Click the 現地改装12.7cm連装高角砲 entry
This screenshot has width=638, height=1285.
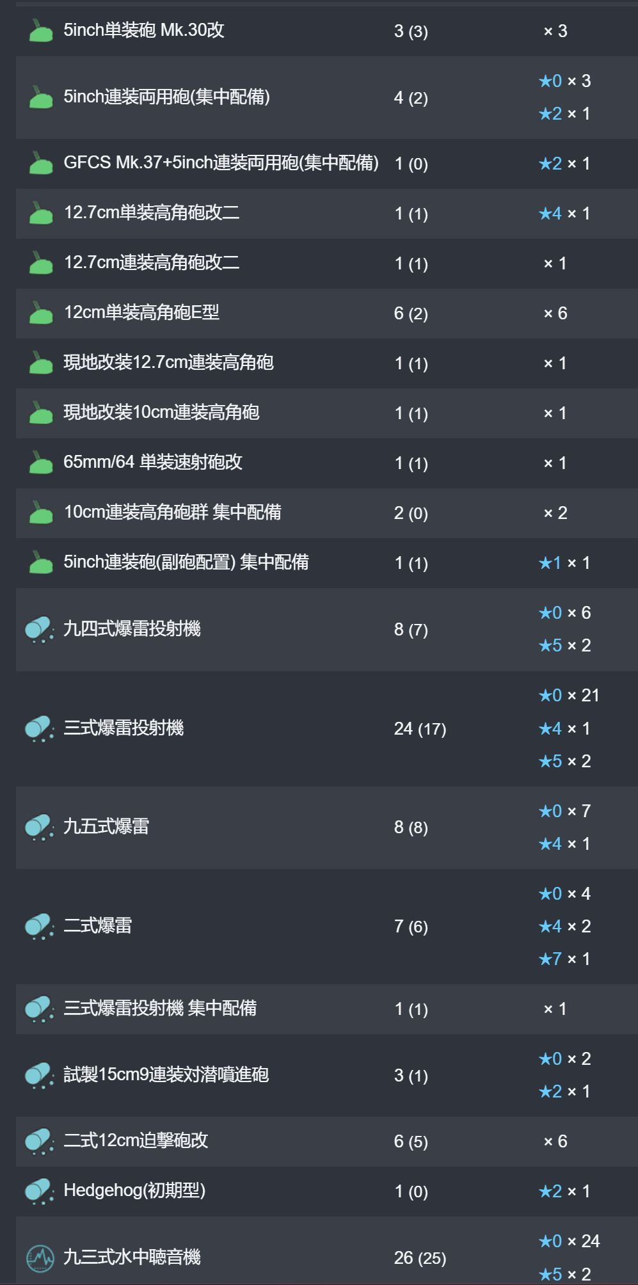click(x=168, y=362)
